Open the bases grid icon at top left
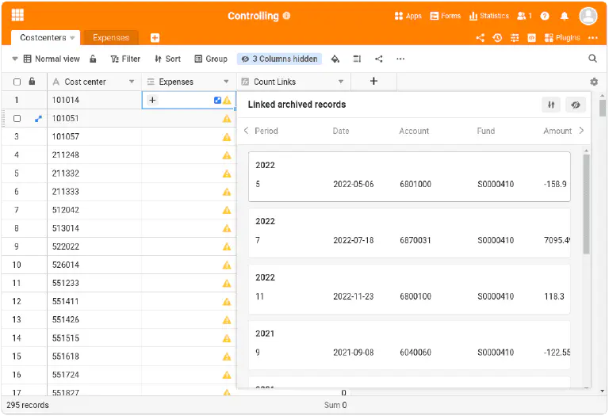Viewport: 609px width, 416px height. coord(17,15)
